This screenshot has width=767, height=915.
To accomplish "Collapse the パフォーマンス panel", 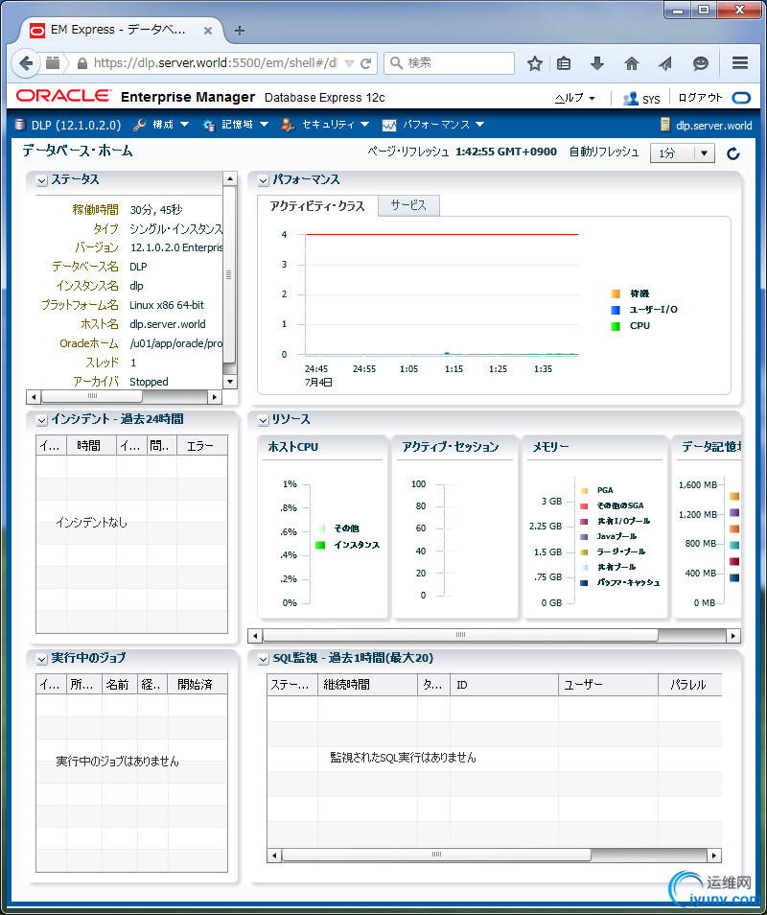I will [x=263, y=181].
